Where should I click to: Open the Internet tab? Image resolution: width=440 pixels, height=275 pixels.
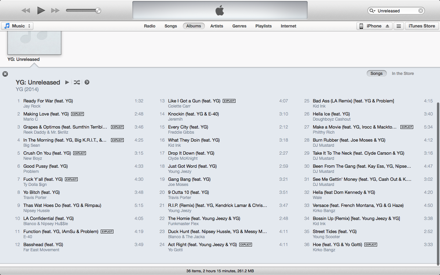(x=288, y=26)
